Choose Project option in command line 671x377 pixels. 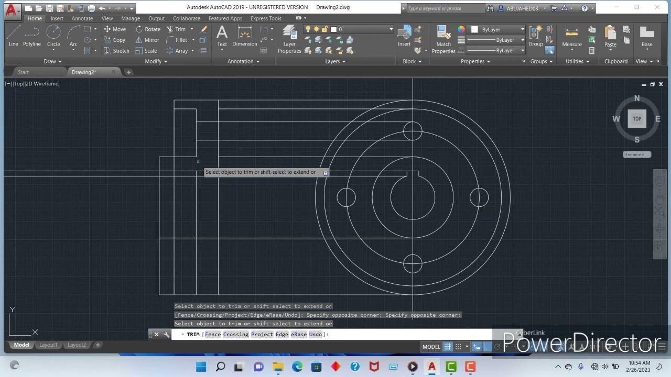pyautogui.click(x=262, y=335)
